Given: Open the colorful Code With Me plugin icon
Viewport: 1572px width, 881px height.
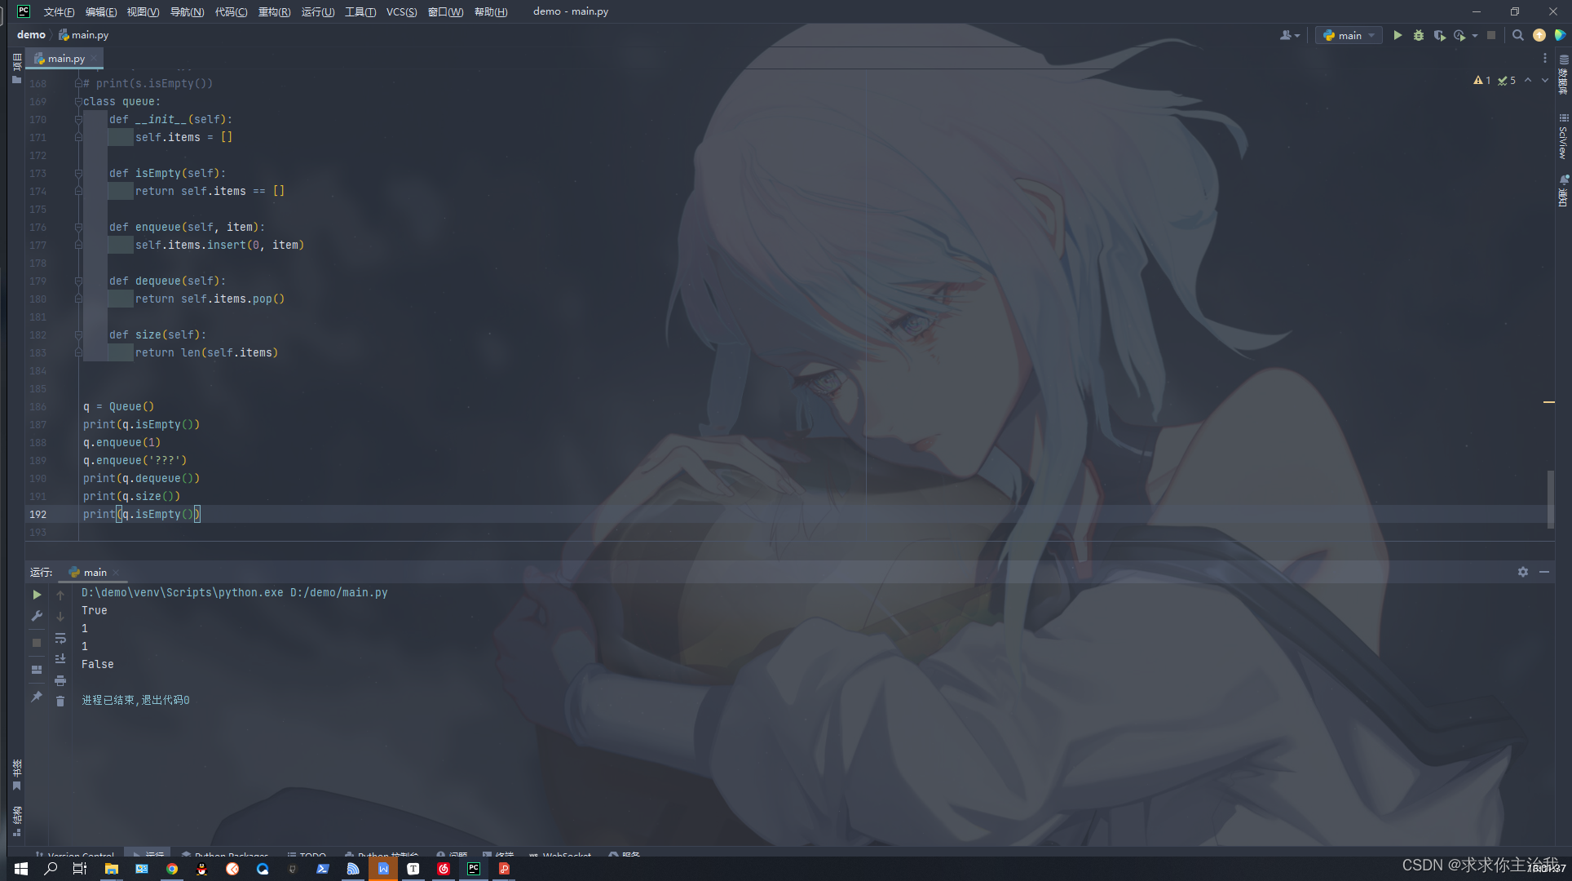Looking at the screenshot, I should [x=1560, y=35].
